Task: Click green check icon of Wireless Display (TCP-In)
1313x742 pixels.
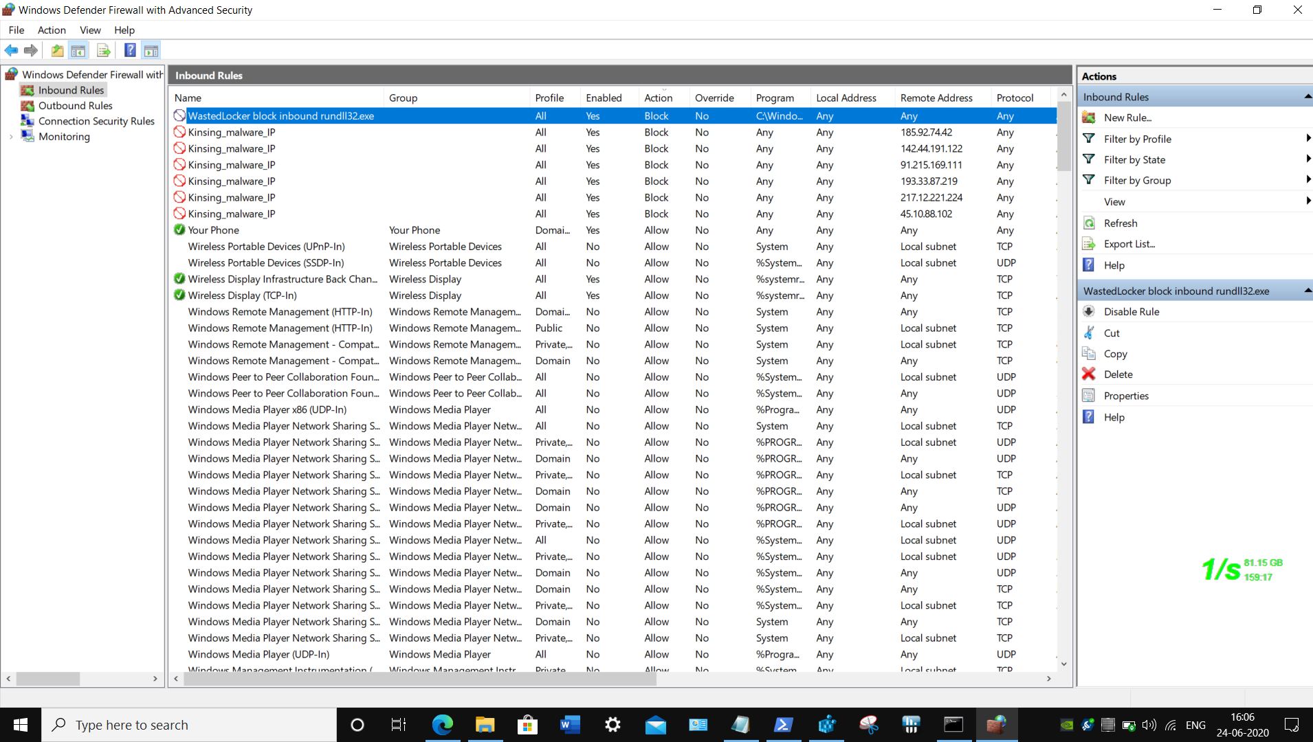Action: click(x=179, y=295)
